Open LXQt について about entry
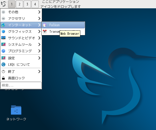156x130 pixels. click(x=21, y=64)
